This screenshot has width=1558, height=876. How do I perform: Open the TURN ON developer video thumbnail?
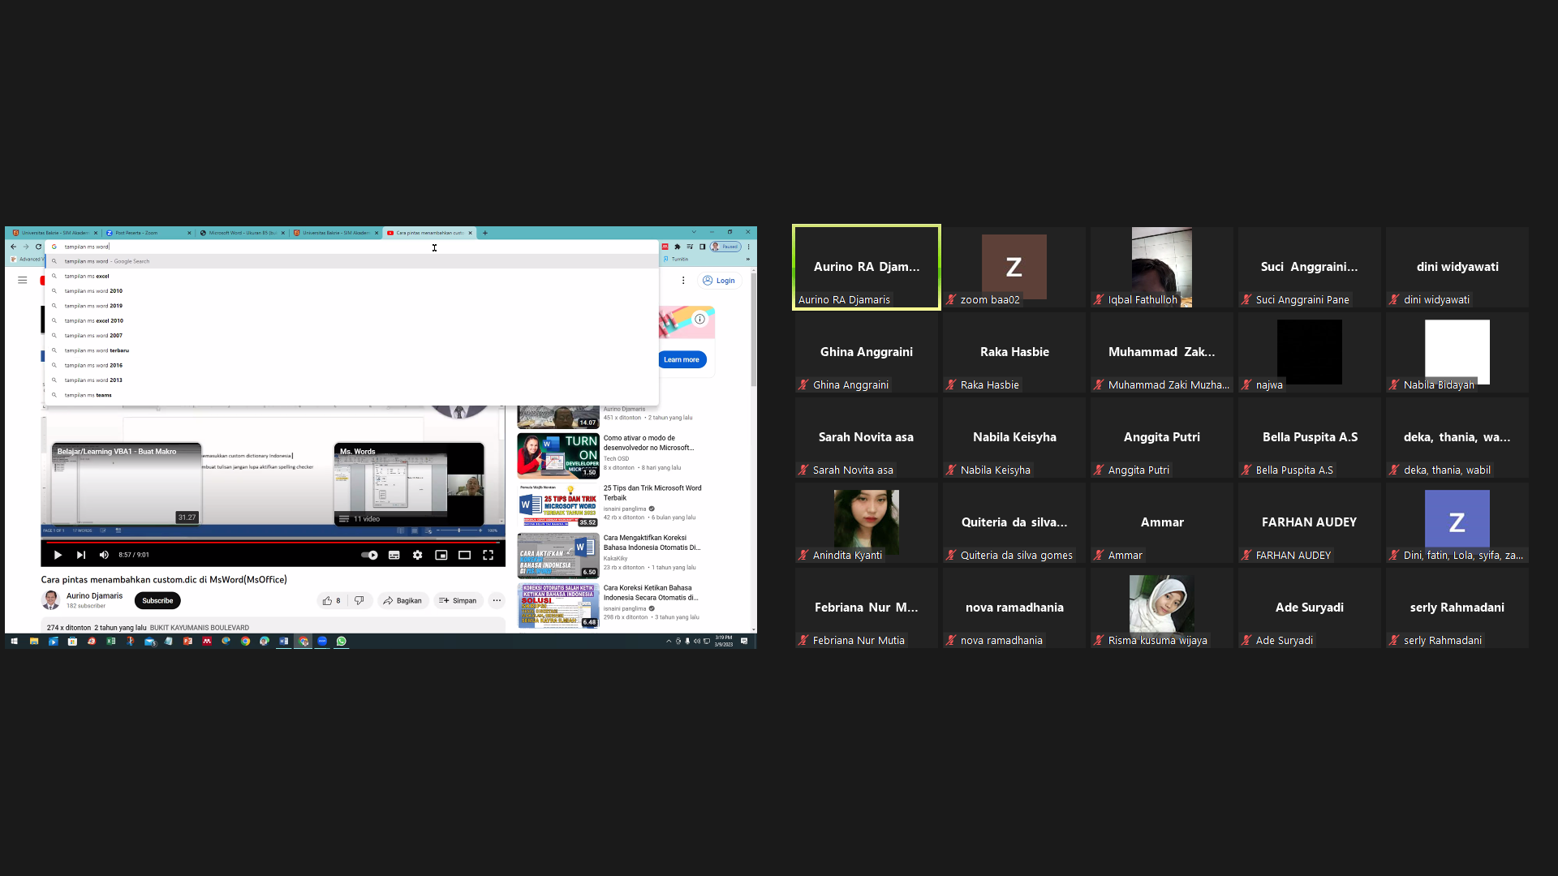pyautogui.click(x=558, y=456)
